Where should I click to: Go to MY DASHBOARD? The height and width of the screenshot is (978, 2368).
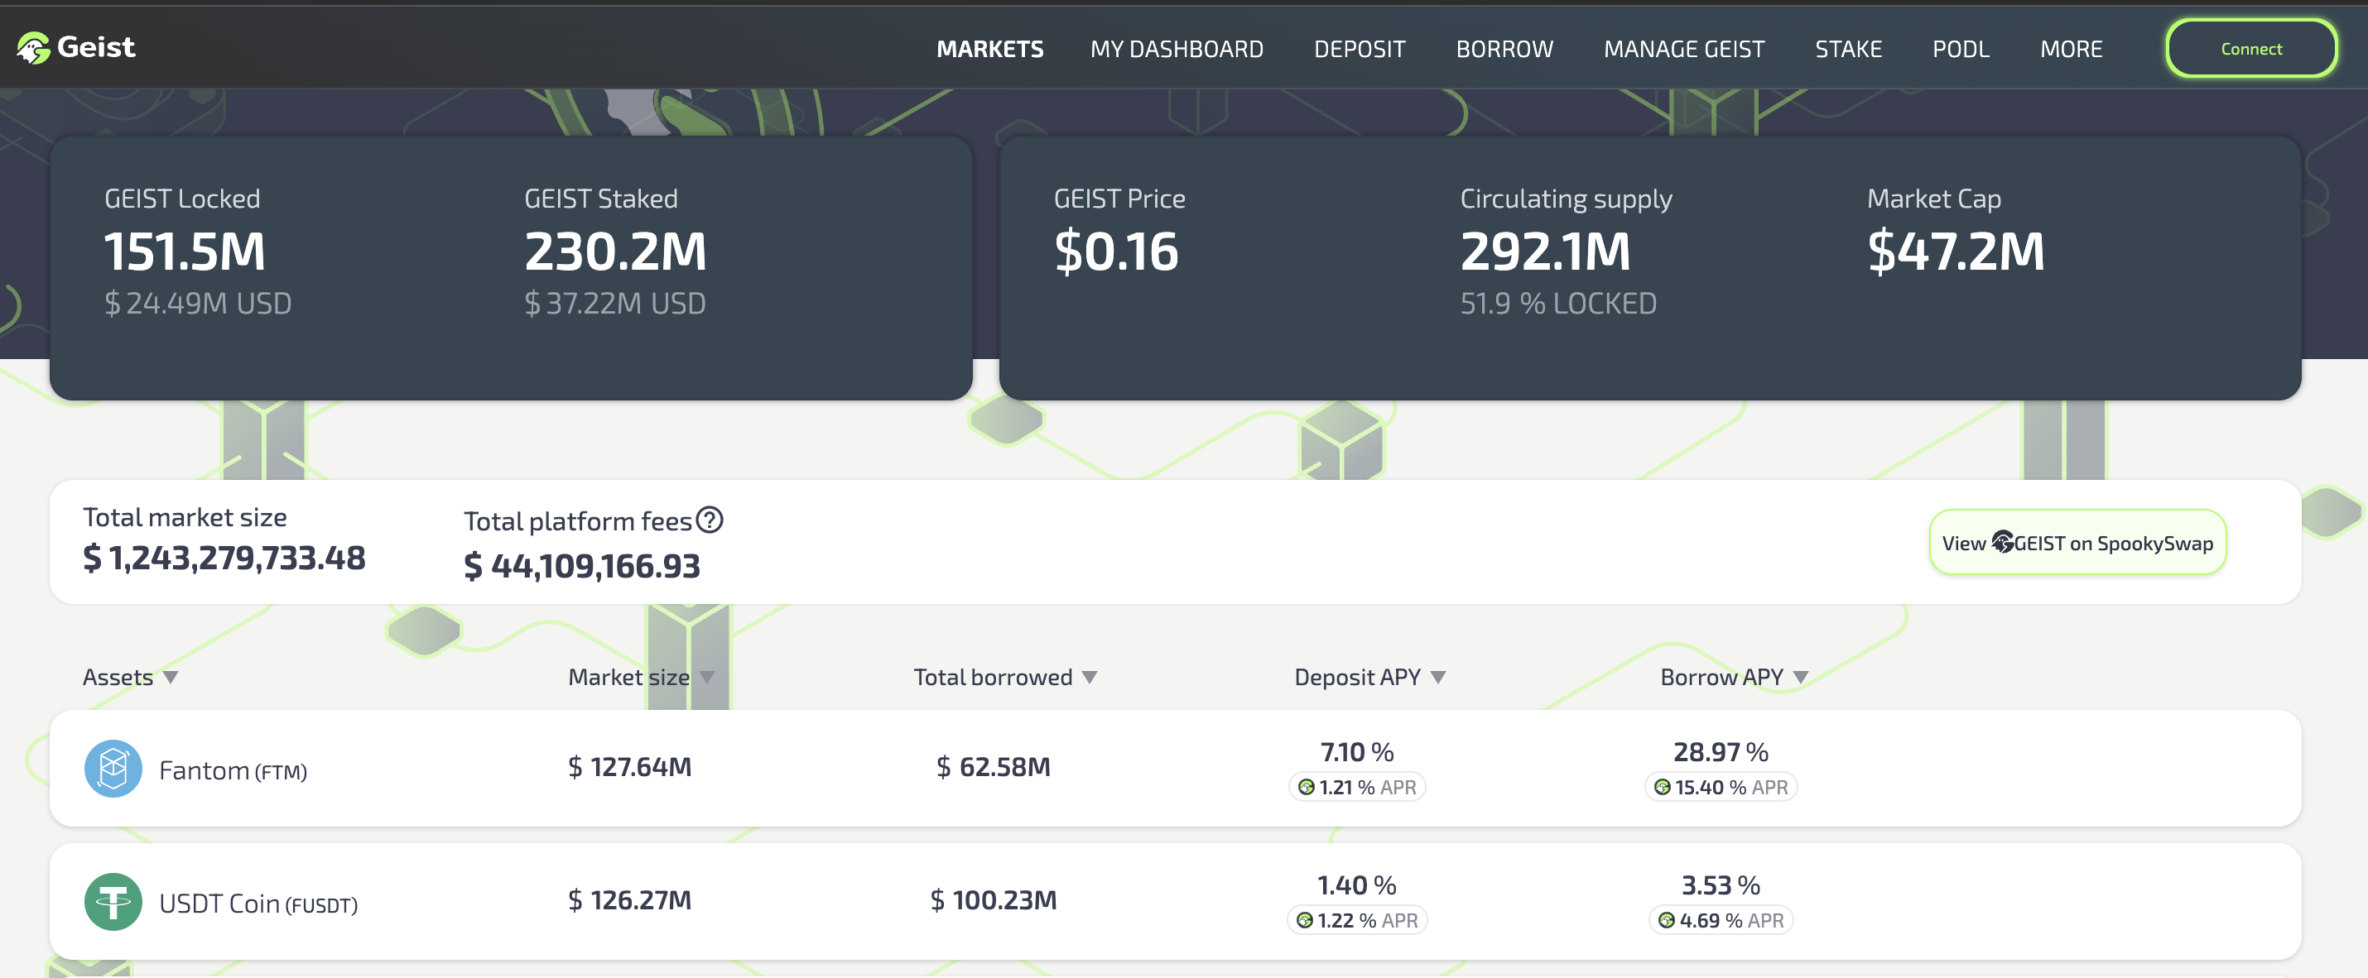pos(1177,49)
